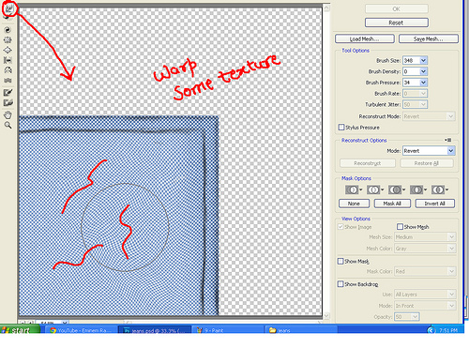Click the Save Mesh button
Viewport: 469px width, 348px height.
[429, 38]
